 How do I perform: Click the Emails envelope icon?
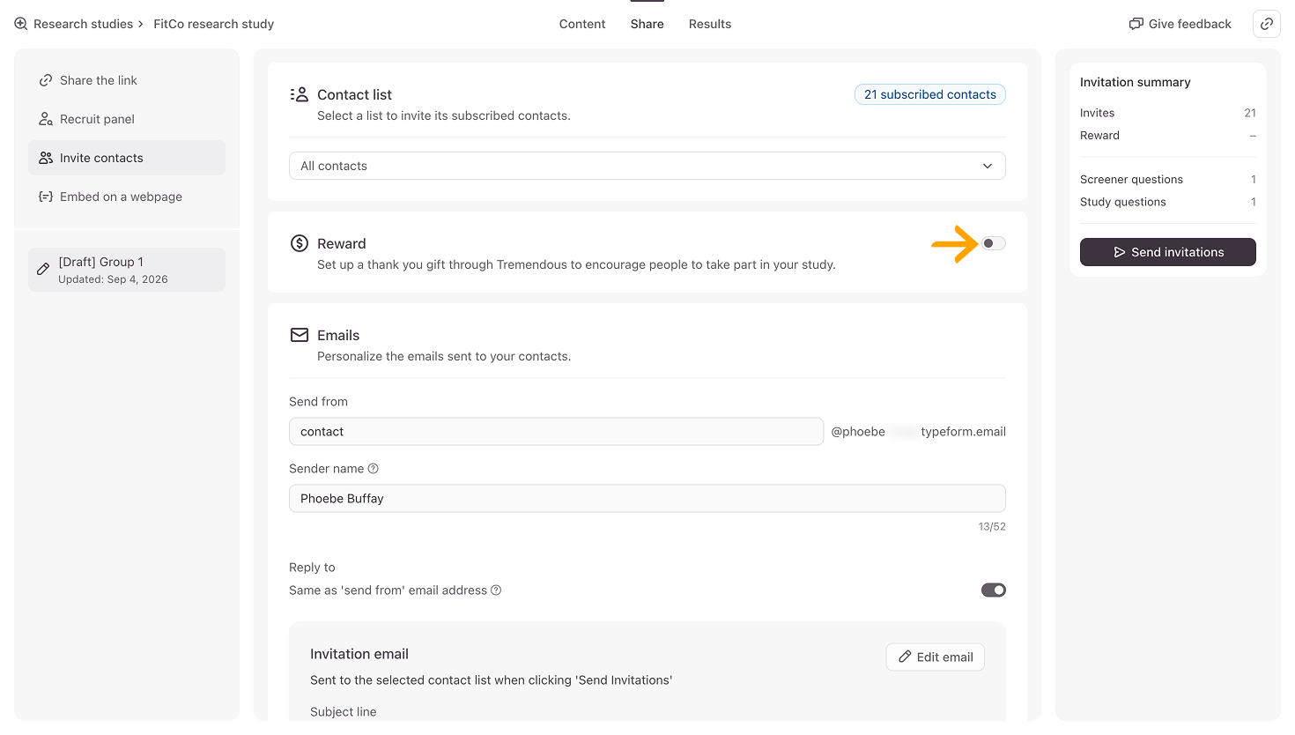click(x=300, y=335)
